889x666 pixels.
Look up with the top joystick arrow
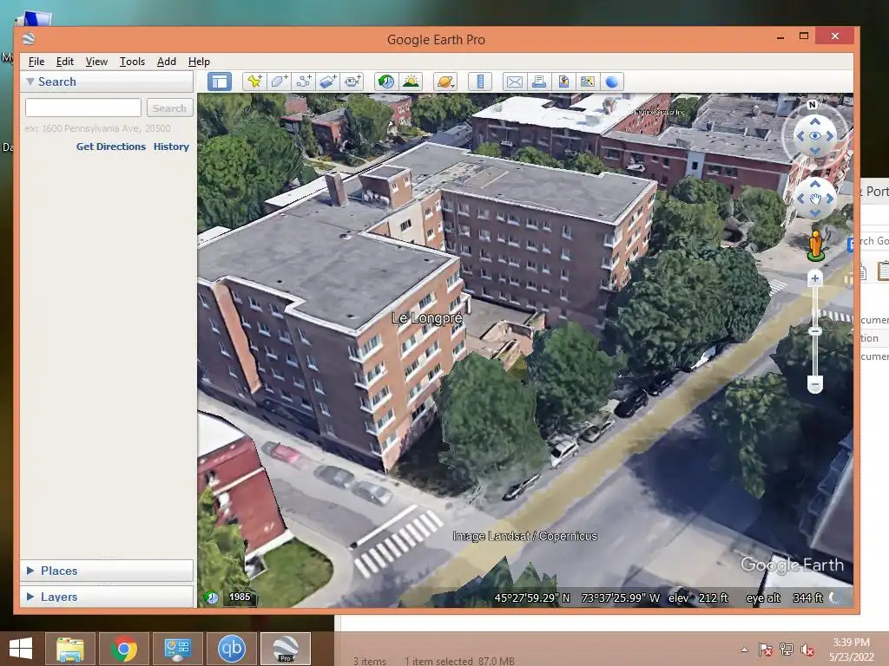[814, 121]
